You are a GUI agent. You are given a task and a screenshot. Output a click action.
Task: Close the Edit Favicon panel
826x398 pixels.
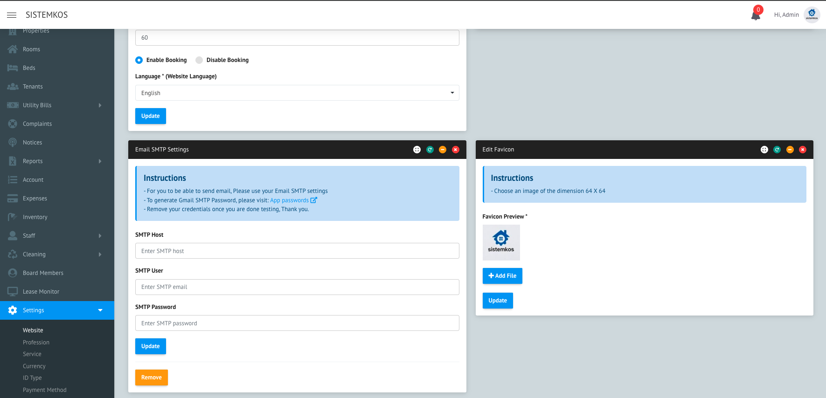click(x=803, y=150)
